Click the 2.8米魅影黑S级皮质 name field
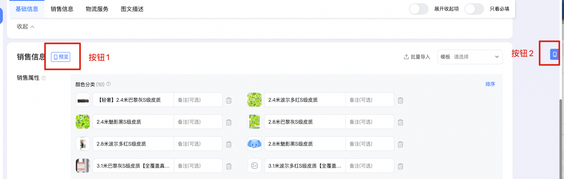The image size is (564, 179). coord(305,144)
